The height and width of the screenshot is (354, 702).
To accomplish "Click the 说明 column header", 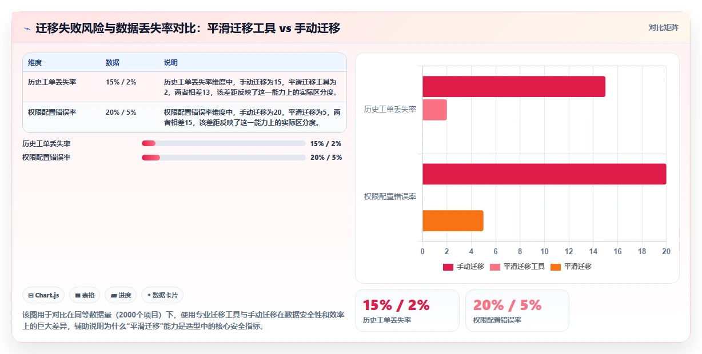I will [x=171, y=63].
